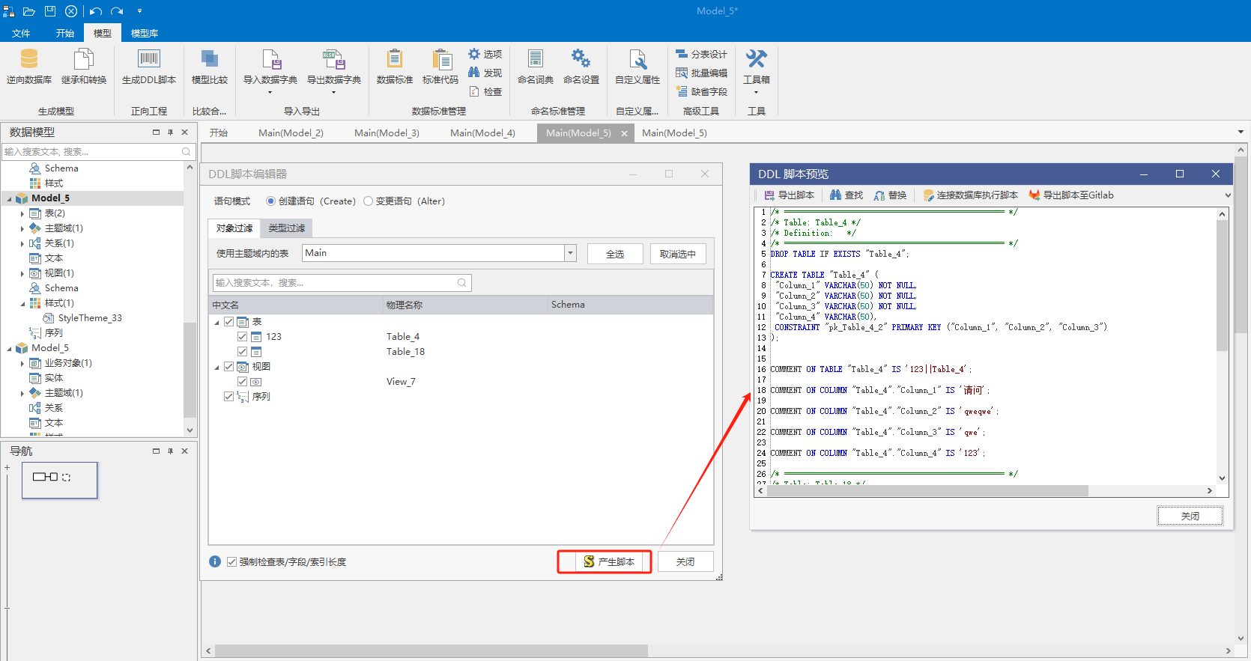Click the 取消选中 button
1251x661 pixels.
[678, 254]
